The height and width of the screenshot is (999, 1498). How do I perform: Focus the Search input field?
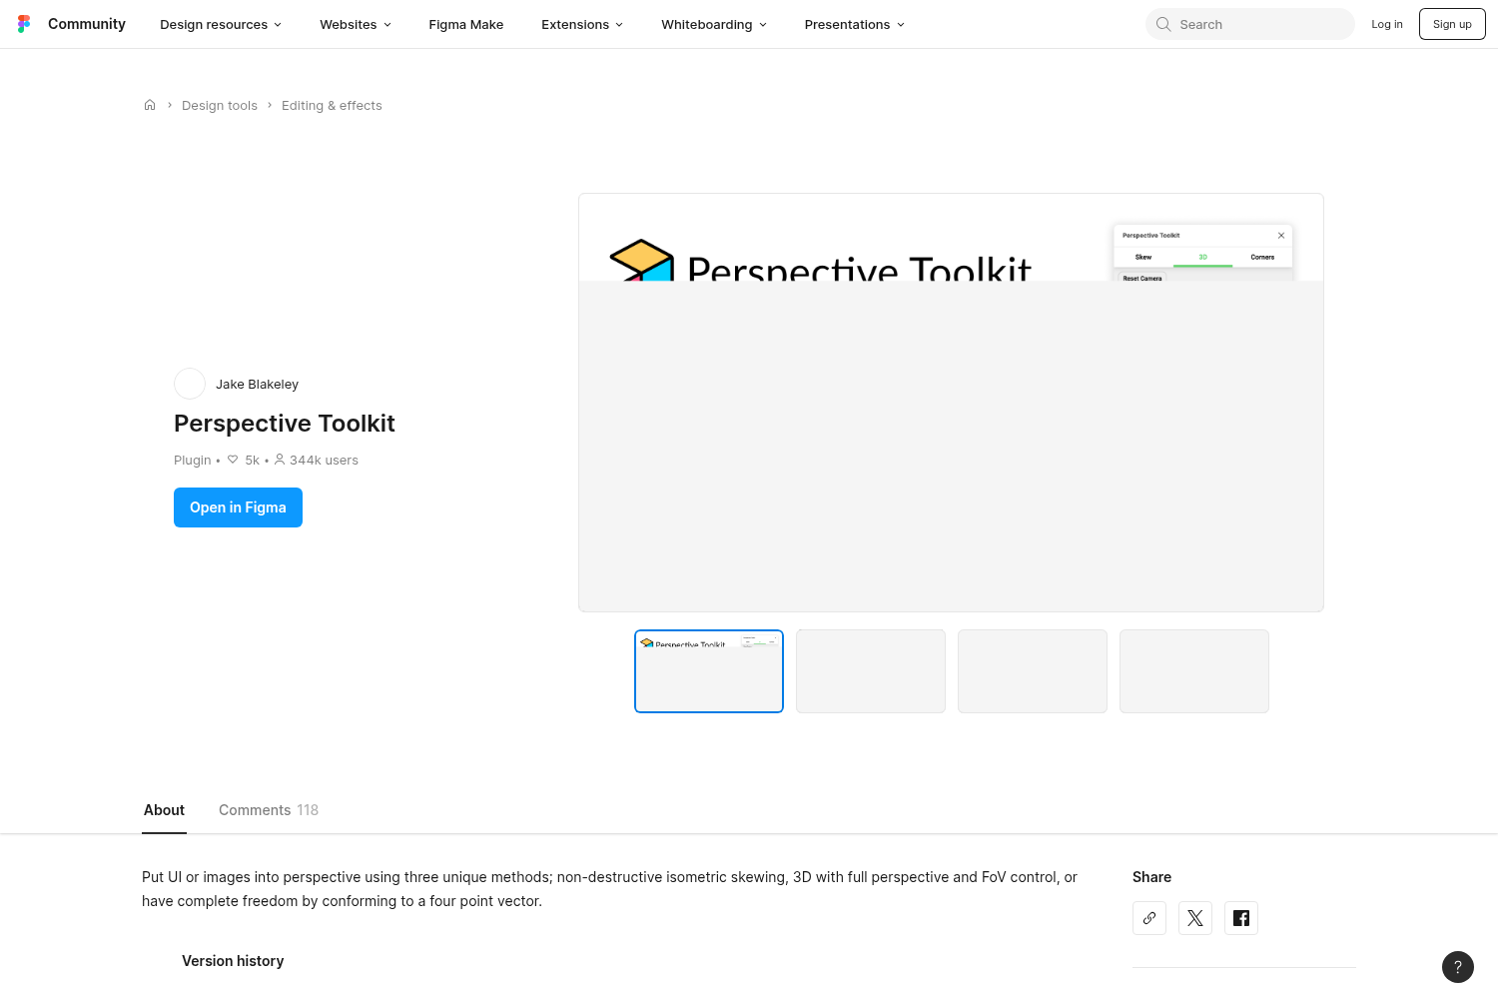1250,24
